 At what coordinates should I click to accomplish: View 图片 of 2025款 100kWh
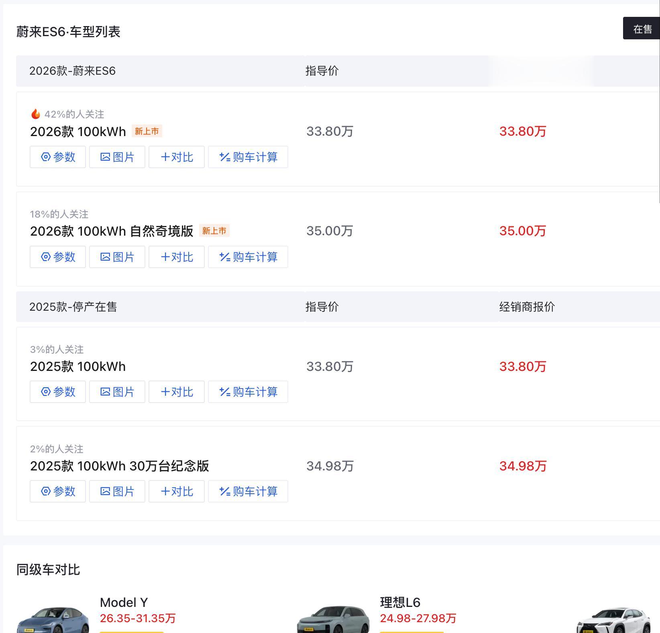pos(117,392)
